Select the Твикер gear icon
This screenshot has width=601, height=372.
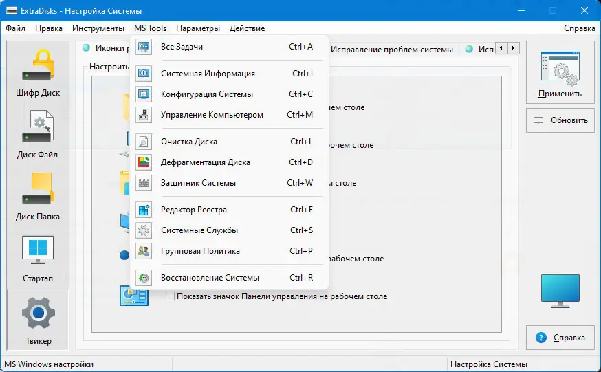click(x=39, y=313)
